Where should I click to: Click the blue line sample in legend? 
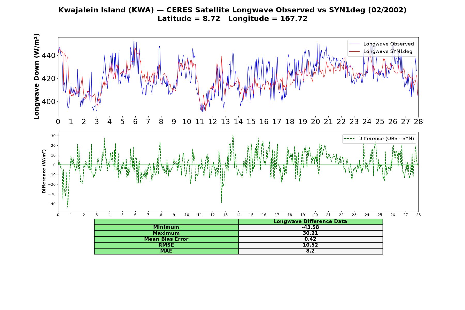click(x=354, y=44)
